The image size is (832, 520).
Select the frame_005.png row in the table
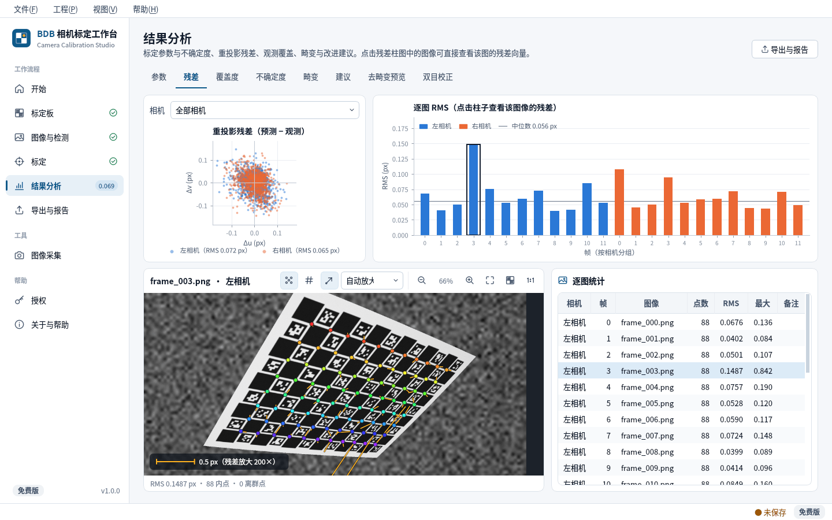[681, 403]
